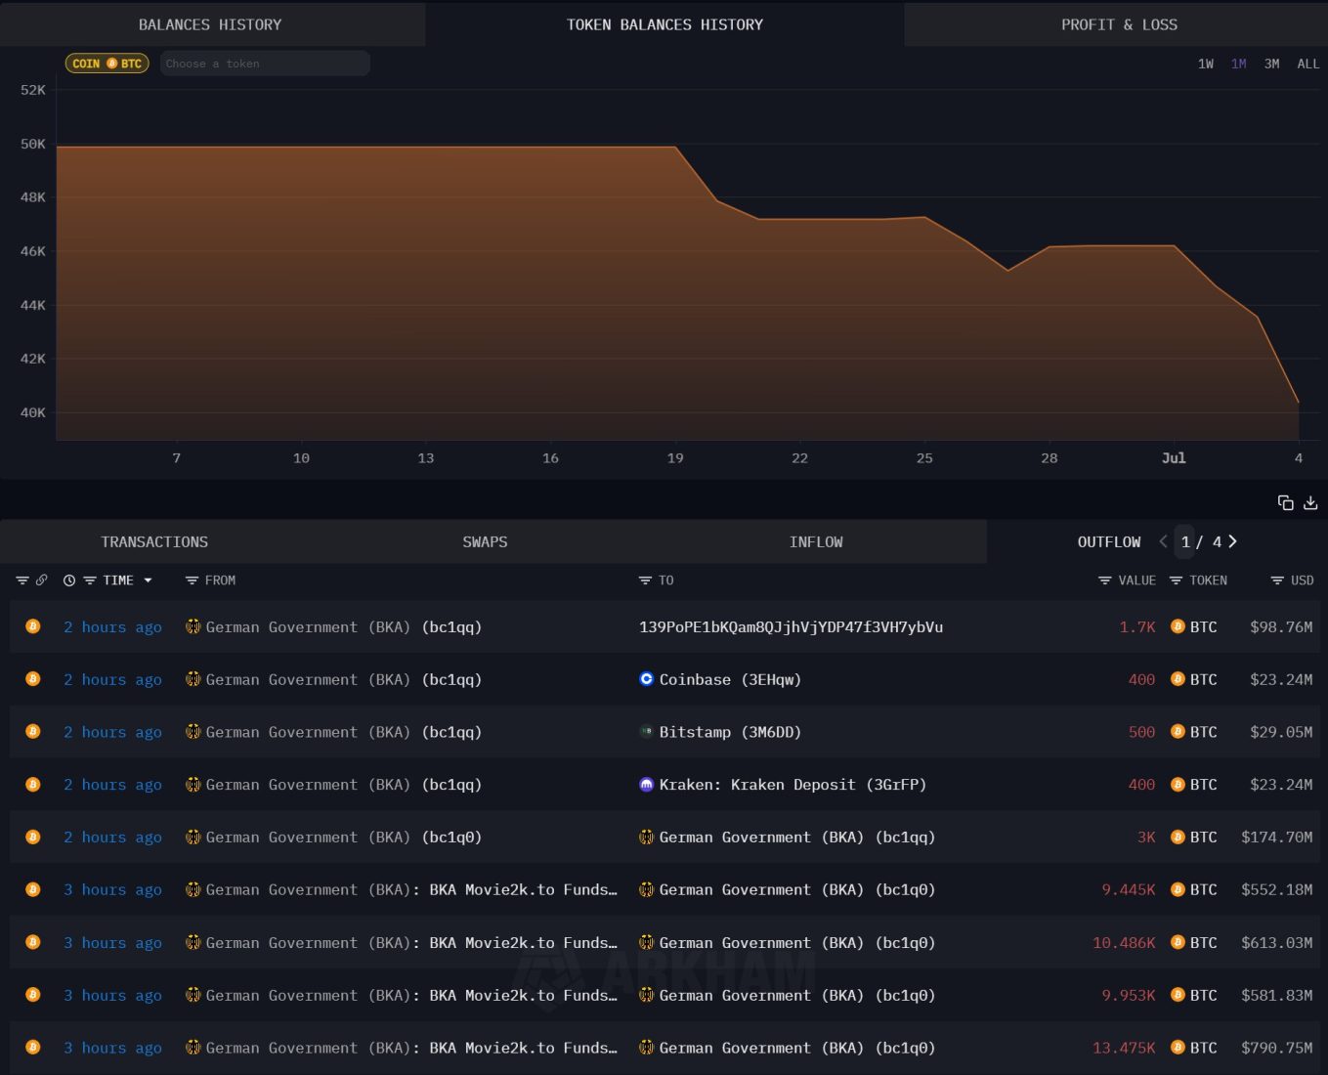The width and height of the screenshot is (1328, 1075).
Task: Open the VALUE column filter
Action: coord(1104,580)
